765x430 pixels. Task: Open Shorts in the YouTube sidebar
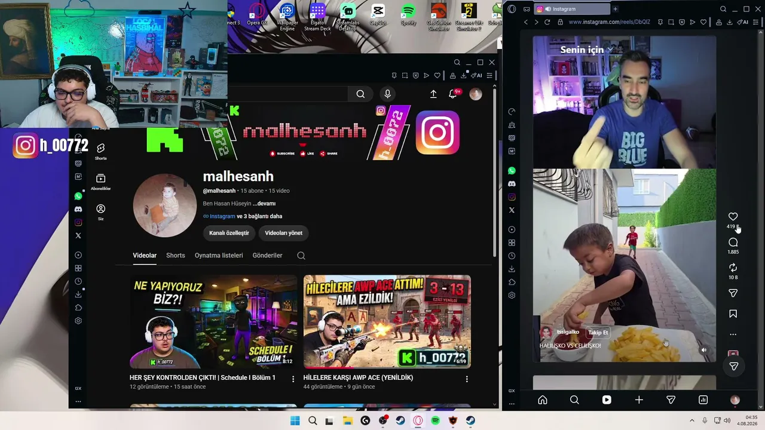pyautogui.click(x=100, y=150)
